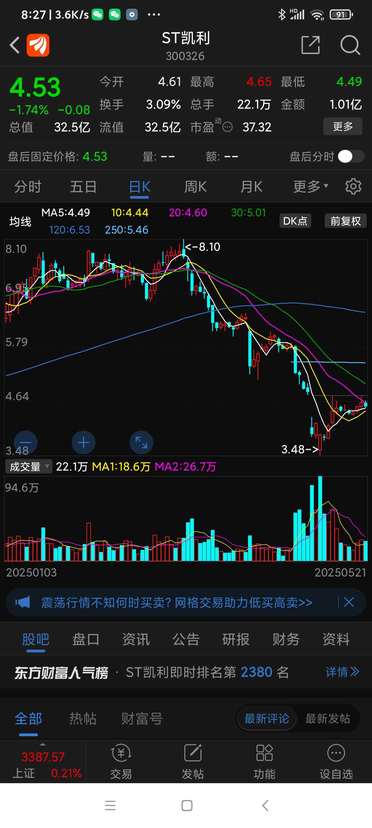
Task: Tap ranking number 2380
Action: (257, 672)
